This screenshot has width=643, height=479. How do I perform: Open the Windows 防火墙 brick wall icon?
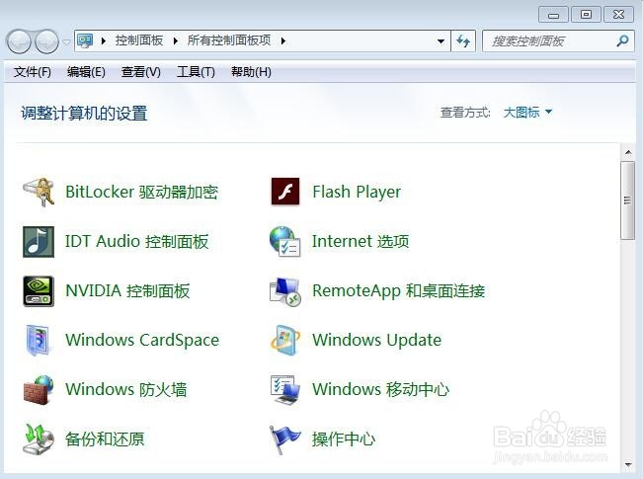coord(39,389)
